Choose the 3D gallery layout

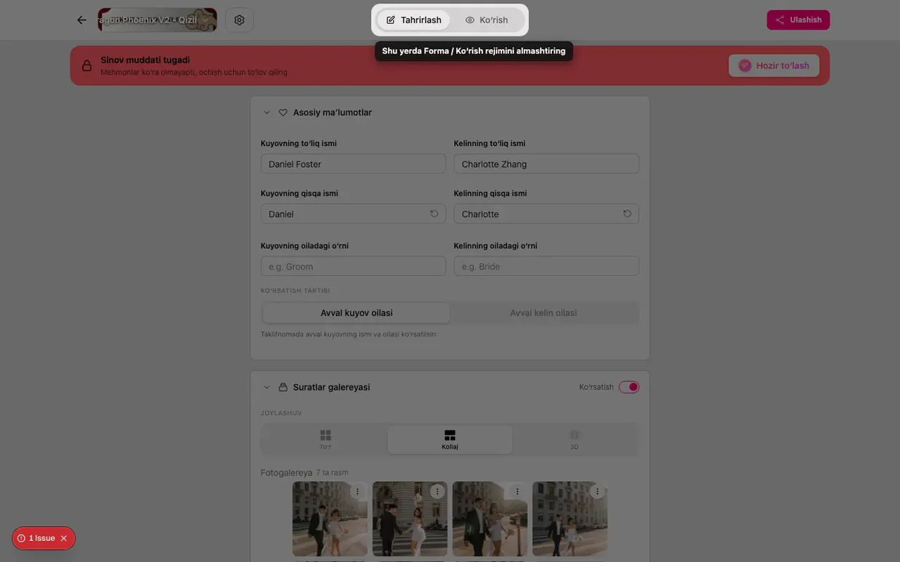[574, 440]
